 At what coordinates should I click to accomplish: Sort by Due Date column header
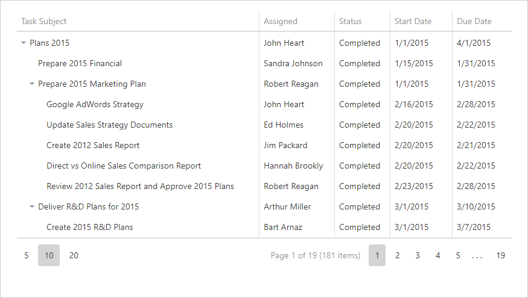click(x=474, y=21)
